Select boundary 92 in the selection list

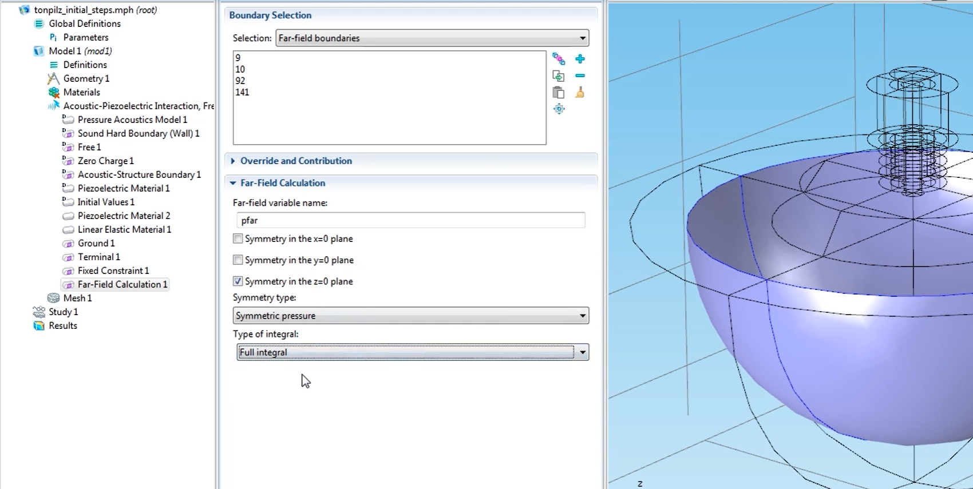[x=240, y=81]
